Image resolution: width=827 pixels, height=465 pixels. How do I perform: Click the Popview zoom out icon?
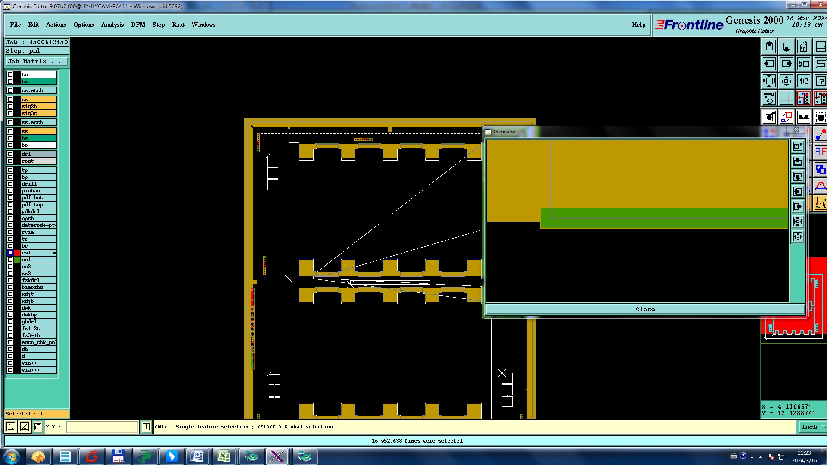(x=798, y=237)
